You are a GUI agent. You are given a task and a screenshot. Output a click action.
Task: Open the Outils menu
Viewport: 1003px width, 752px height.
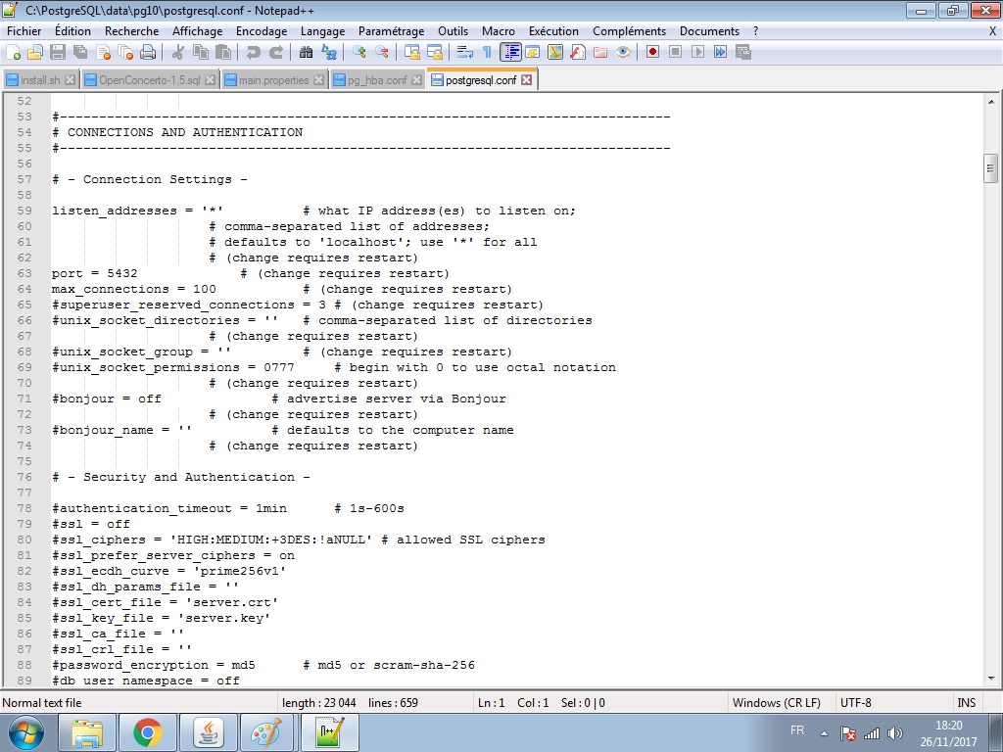[453, 31]
